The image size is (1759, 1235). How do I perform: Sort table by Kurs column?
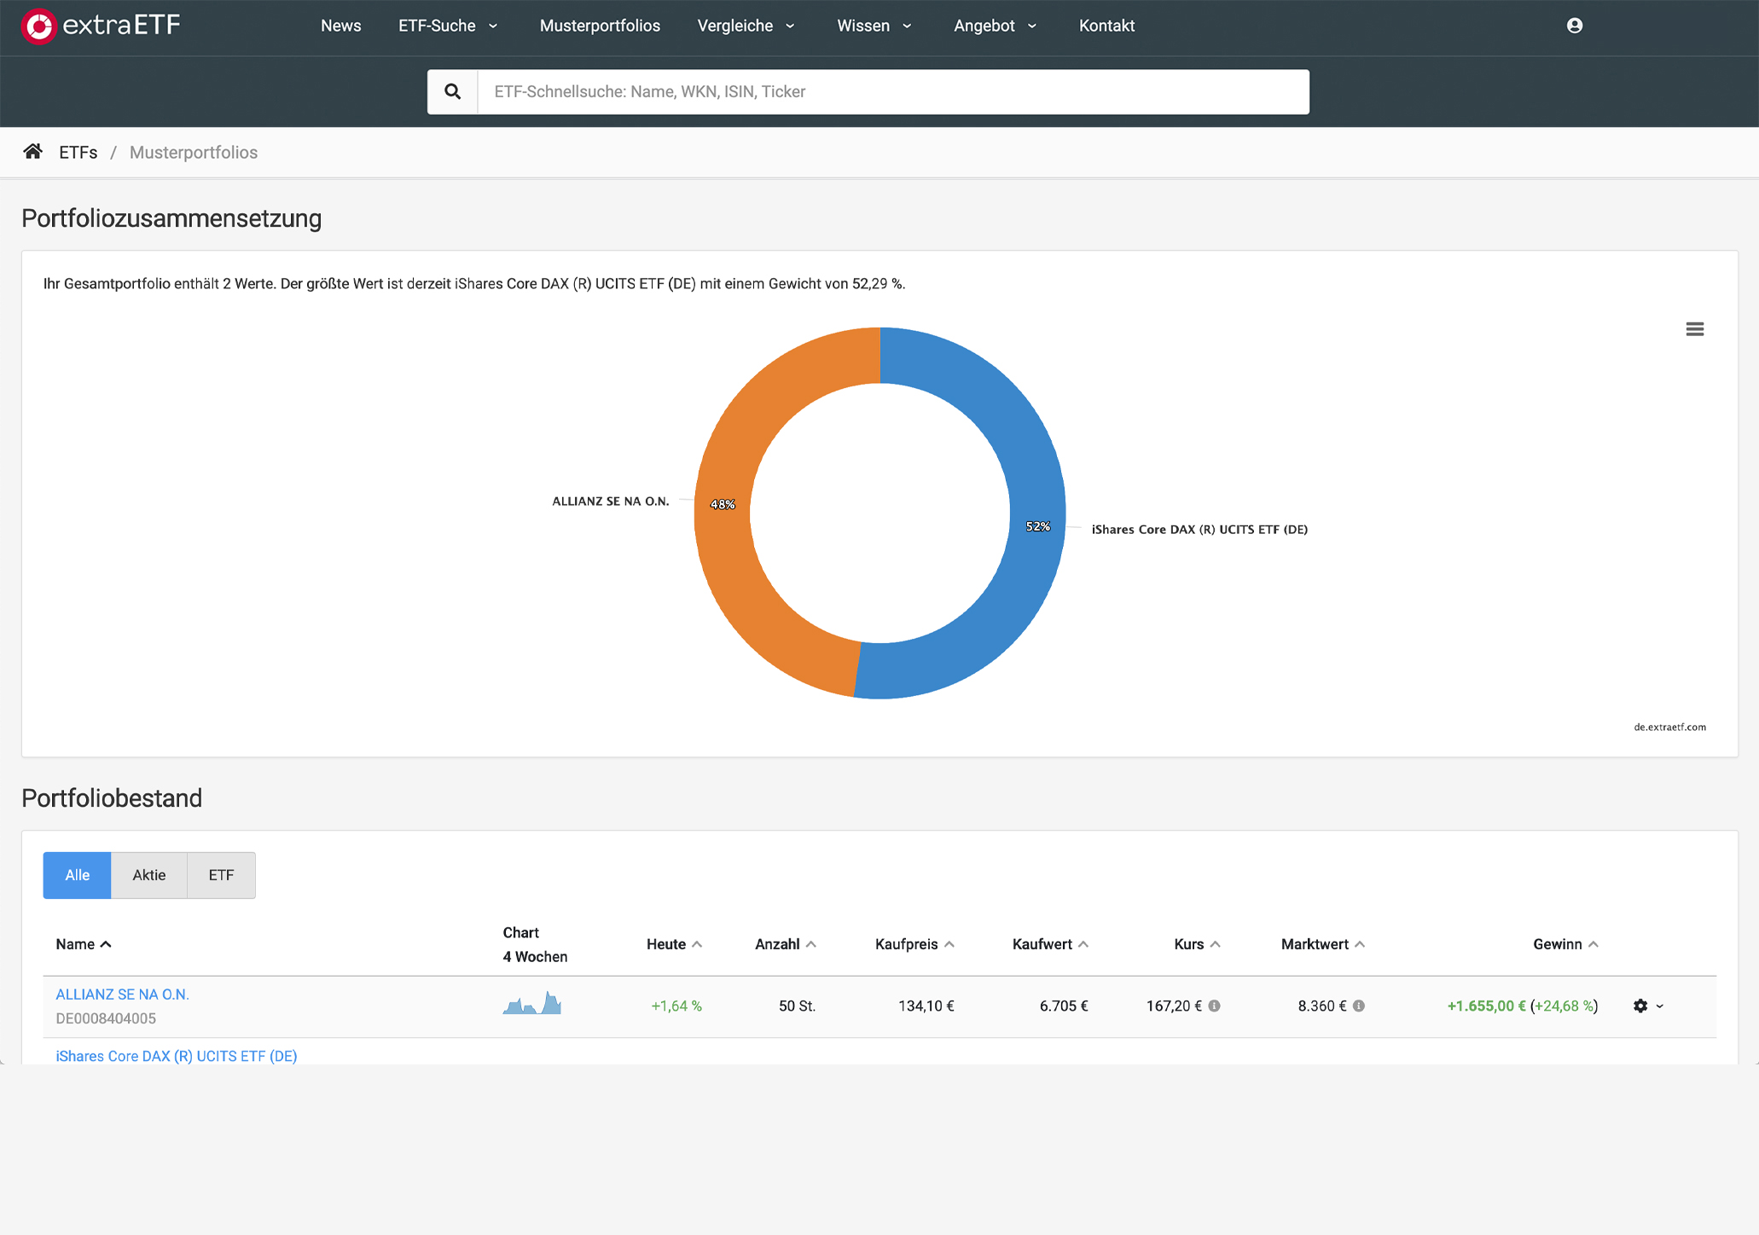(1197, 944)
